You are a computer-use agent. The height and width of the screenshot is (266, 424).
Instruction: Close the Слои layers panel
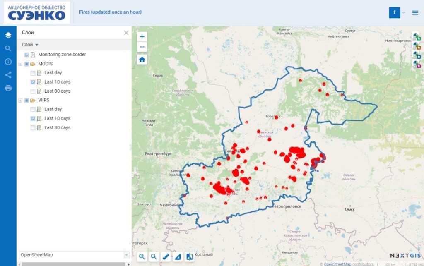pyautogui.click(x=126, y=33)
